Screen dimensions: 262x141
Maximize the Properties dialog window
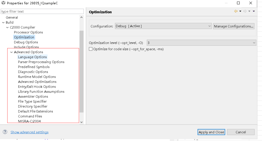click(x=238, y=3)
